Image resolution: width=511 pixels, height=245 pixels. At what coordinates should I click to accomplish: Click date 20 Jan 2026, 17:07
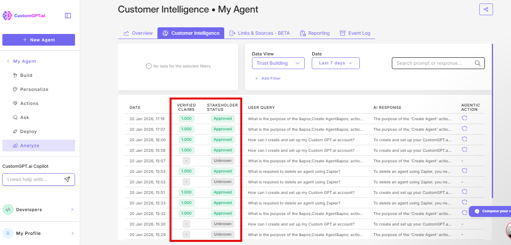coord(148,129)
